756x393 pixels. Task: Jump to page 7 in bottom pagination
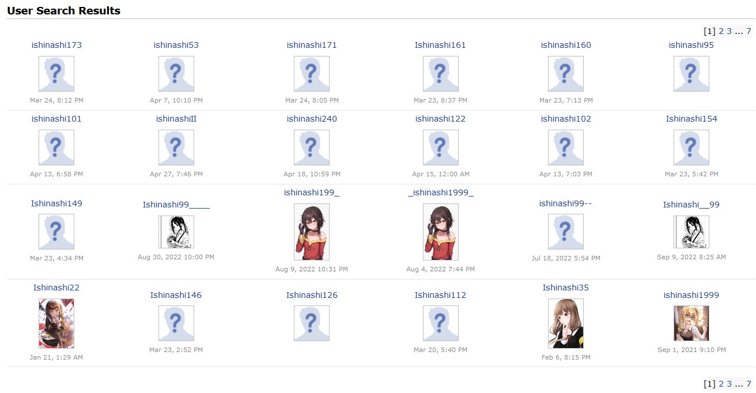pyautogui.click(x=749, y=384)
